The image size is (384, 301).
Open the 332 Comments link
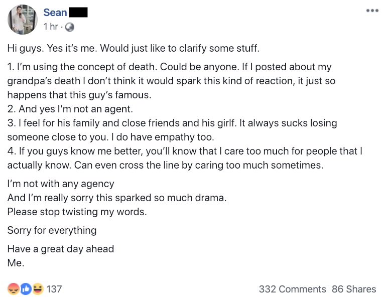coord(293,289)
